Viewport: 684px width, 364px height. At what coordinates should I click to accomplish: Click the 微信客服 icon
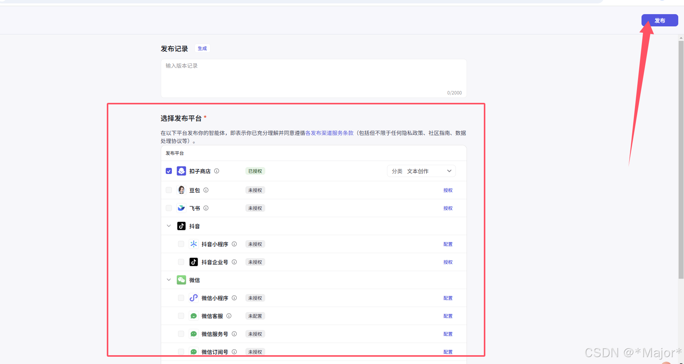tap(194, 316)
